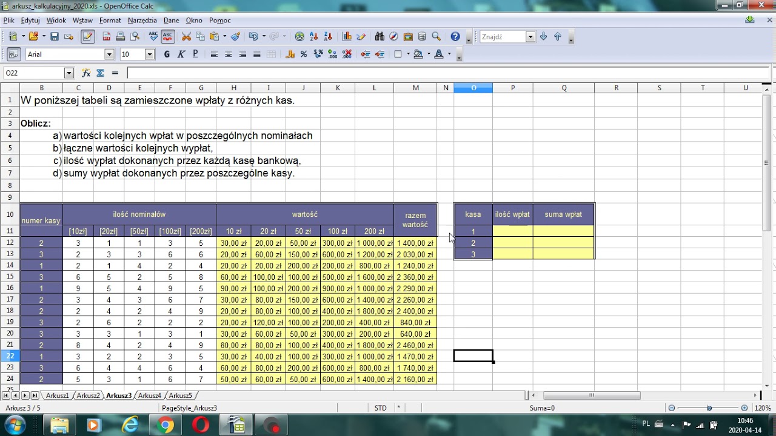Paste clipboard contents
This screenshot has width=776, height=436.
click(214, 36)
